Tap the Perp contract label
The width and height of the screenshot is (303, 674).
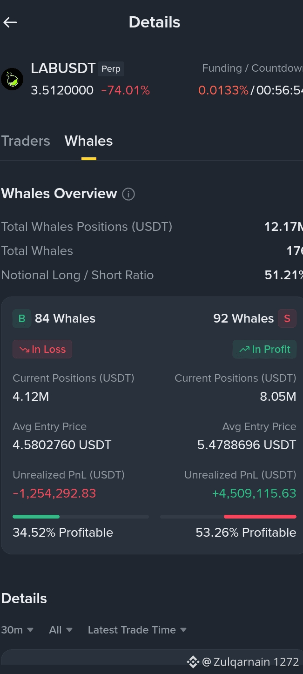(x=111, y=69)
